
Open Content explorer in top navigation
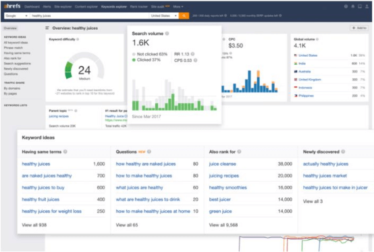click(x=86, y=7)
